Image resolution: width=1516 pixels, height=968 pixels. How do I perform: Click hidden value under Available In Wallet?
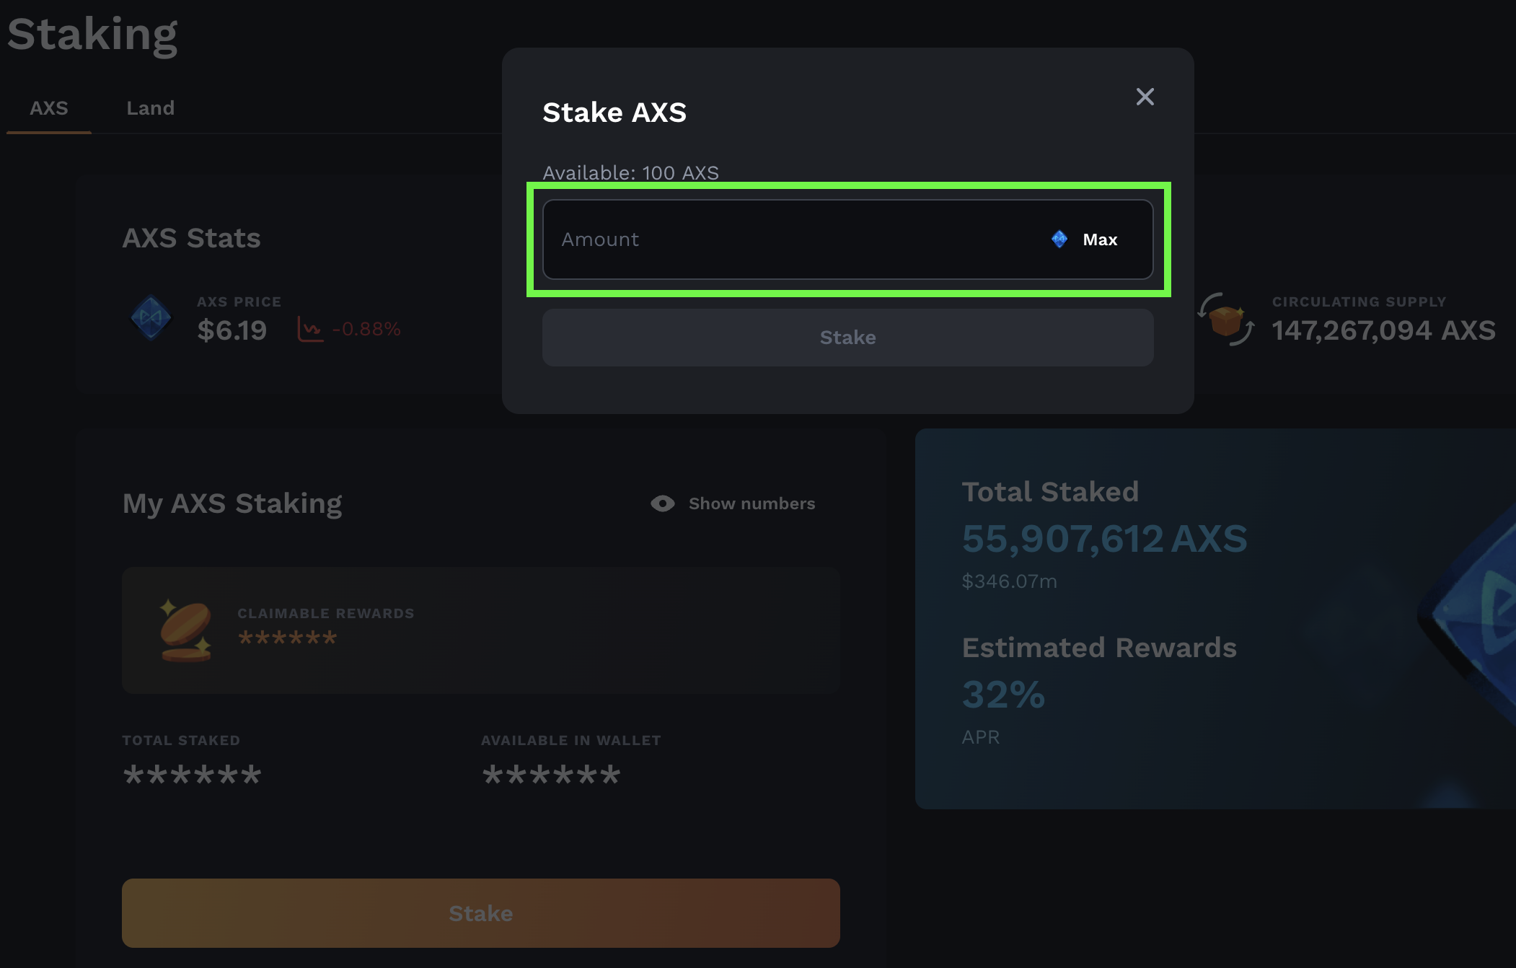coord(551,775)
